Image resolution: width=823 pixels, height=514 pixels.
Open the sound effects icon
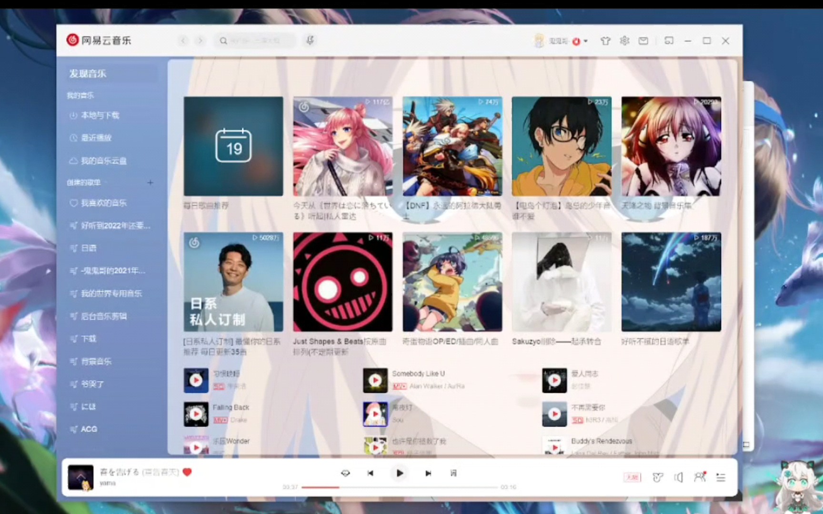658,477
